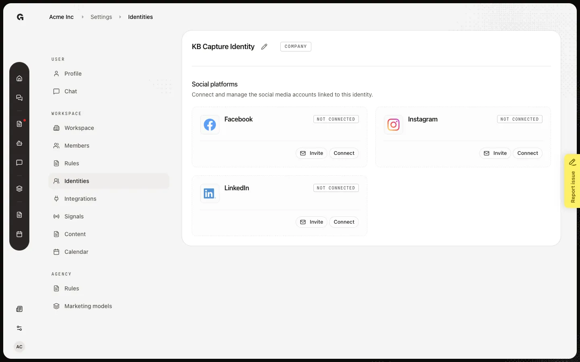This screenshot has width=580, height=362.
Task: Click Facebook NOT CONNECTED status badge
Action: [336, 119]
